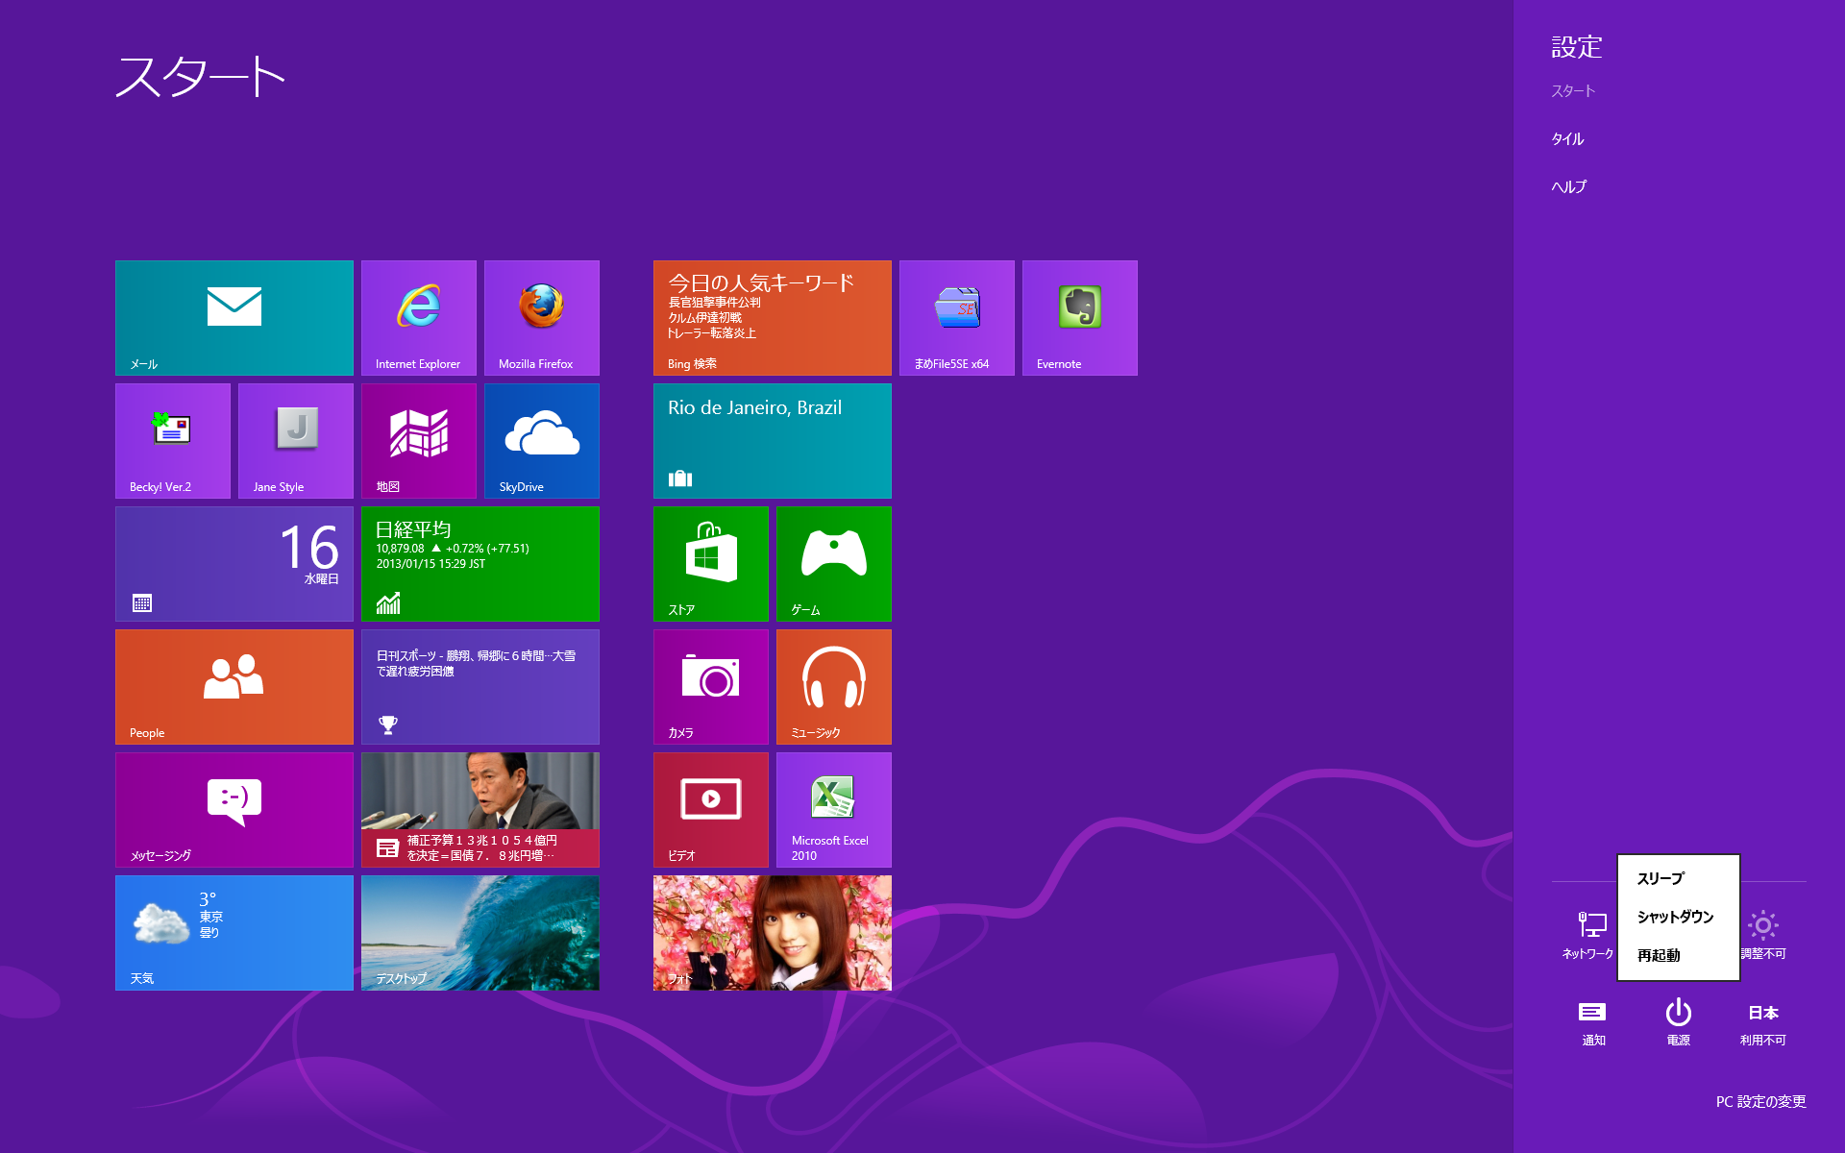Select Restart (再起動) in power menu
The height and width of the screenshot is (1153, 1845).
(1659, 955)
